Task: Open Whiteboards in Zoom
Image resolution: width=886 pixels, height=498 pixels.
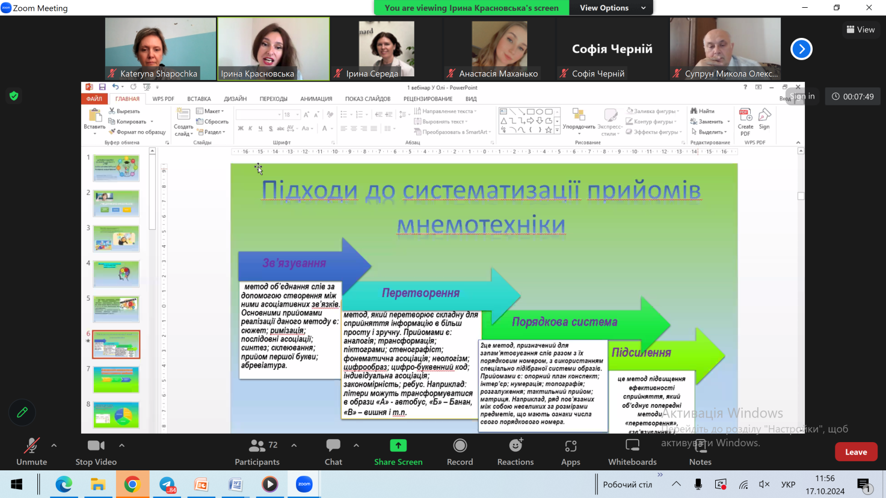Action: [632, 452]
